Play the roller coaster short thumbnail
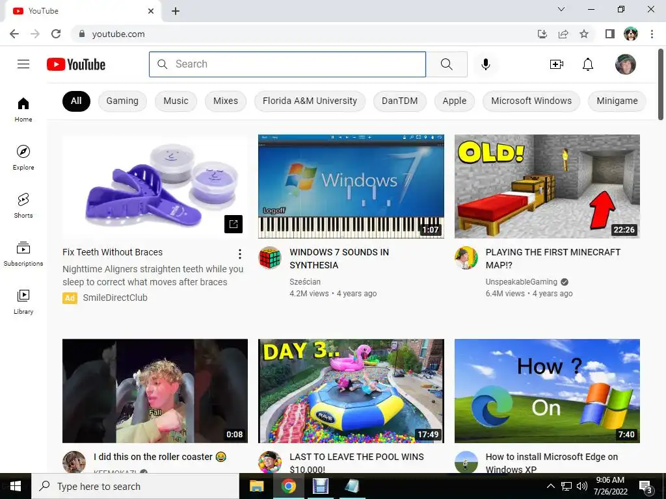This screenshot has height=499, width=666. point(155,390)
